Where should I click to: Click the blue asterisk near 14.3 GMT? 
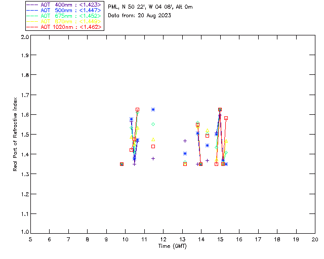(207, 146)
